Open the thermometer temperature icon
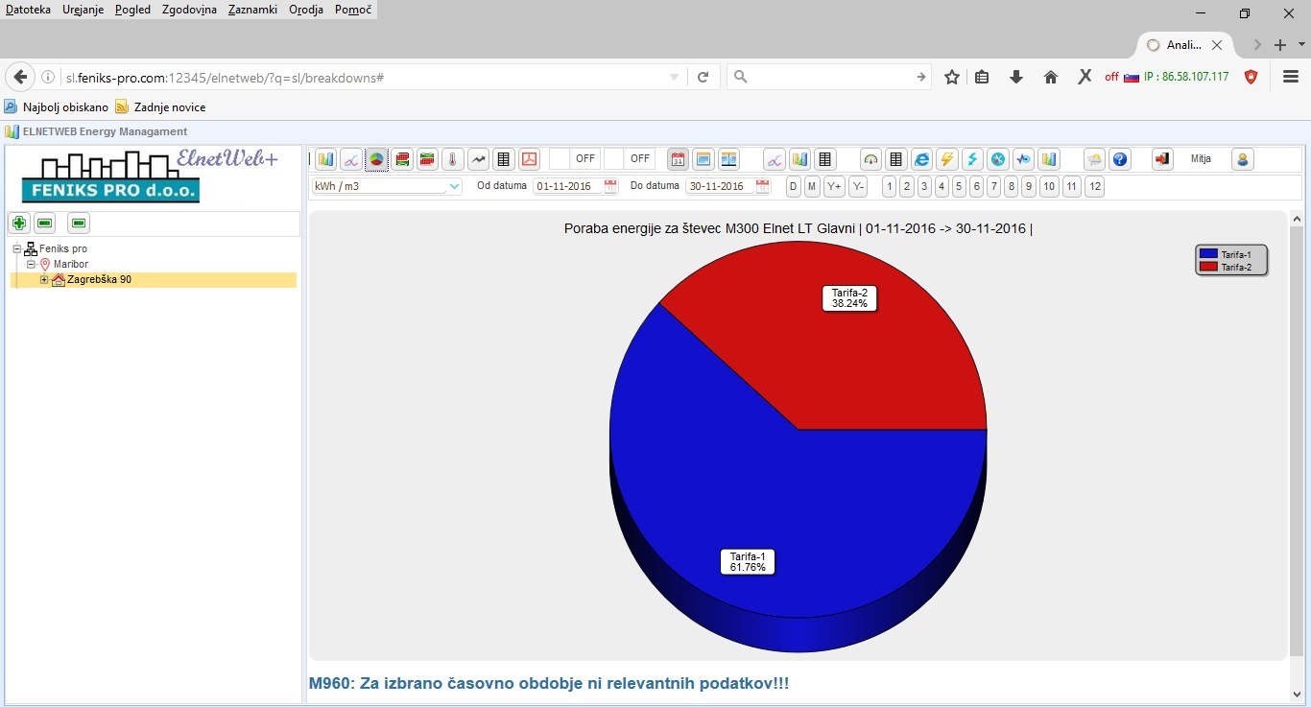This screenshot has width=1311, height=707. (453, 159)
